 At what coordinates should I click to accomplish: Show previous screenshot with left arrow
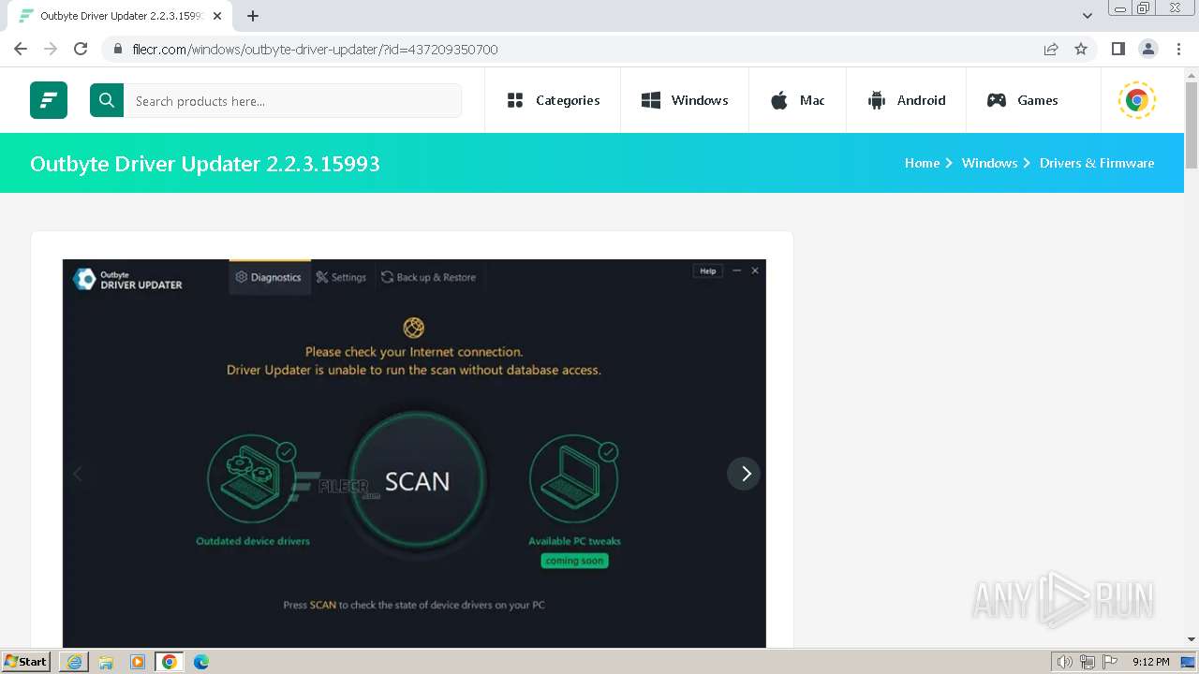(79, 474)
